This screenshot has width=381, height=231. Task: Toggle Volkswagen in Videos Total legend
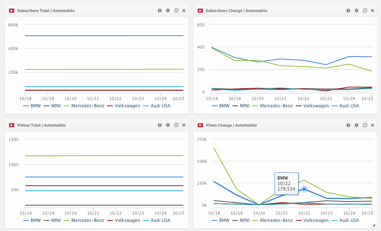point(124,220)
